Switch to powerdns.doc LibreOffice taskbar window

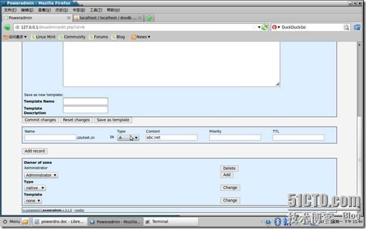(60, 222)
